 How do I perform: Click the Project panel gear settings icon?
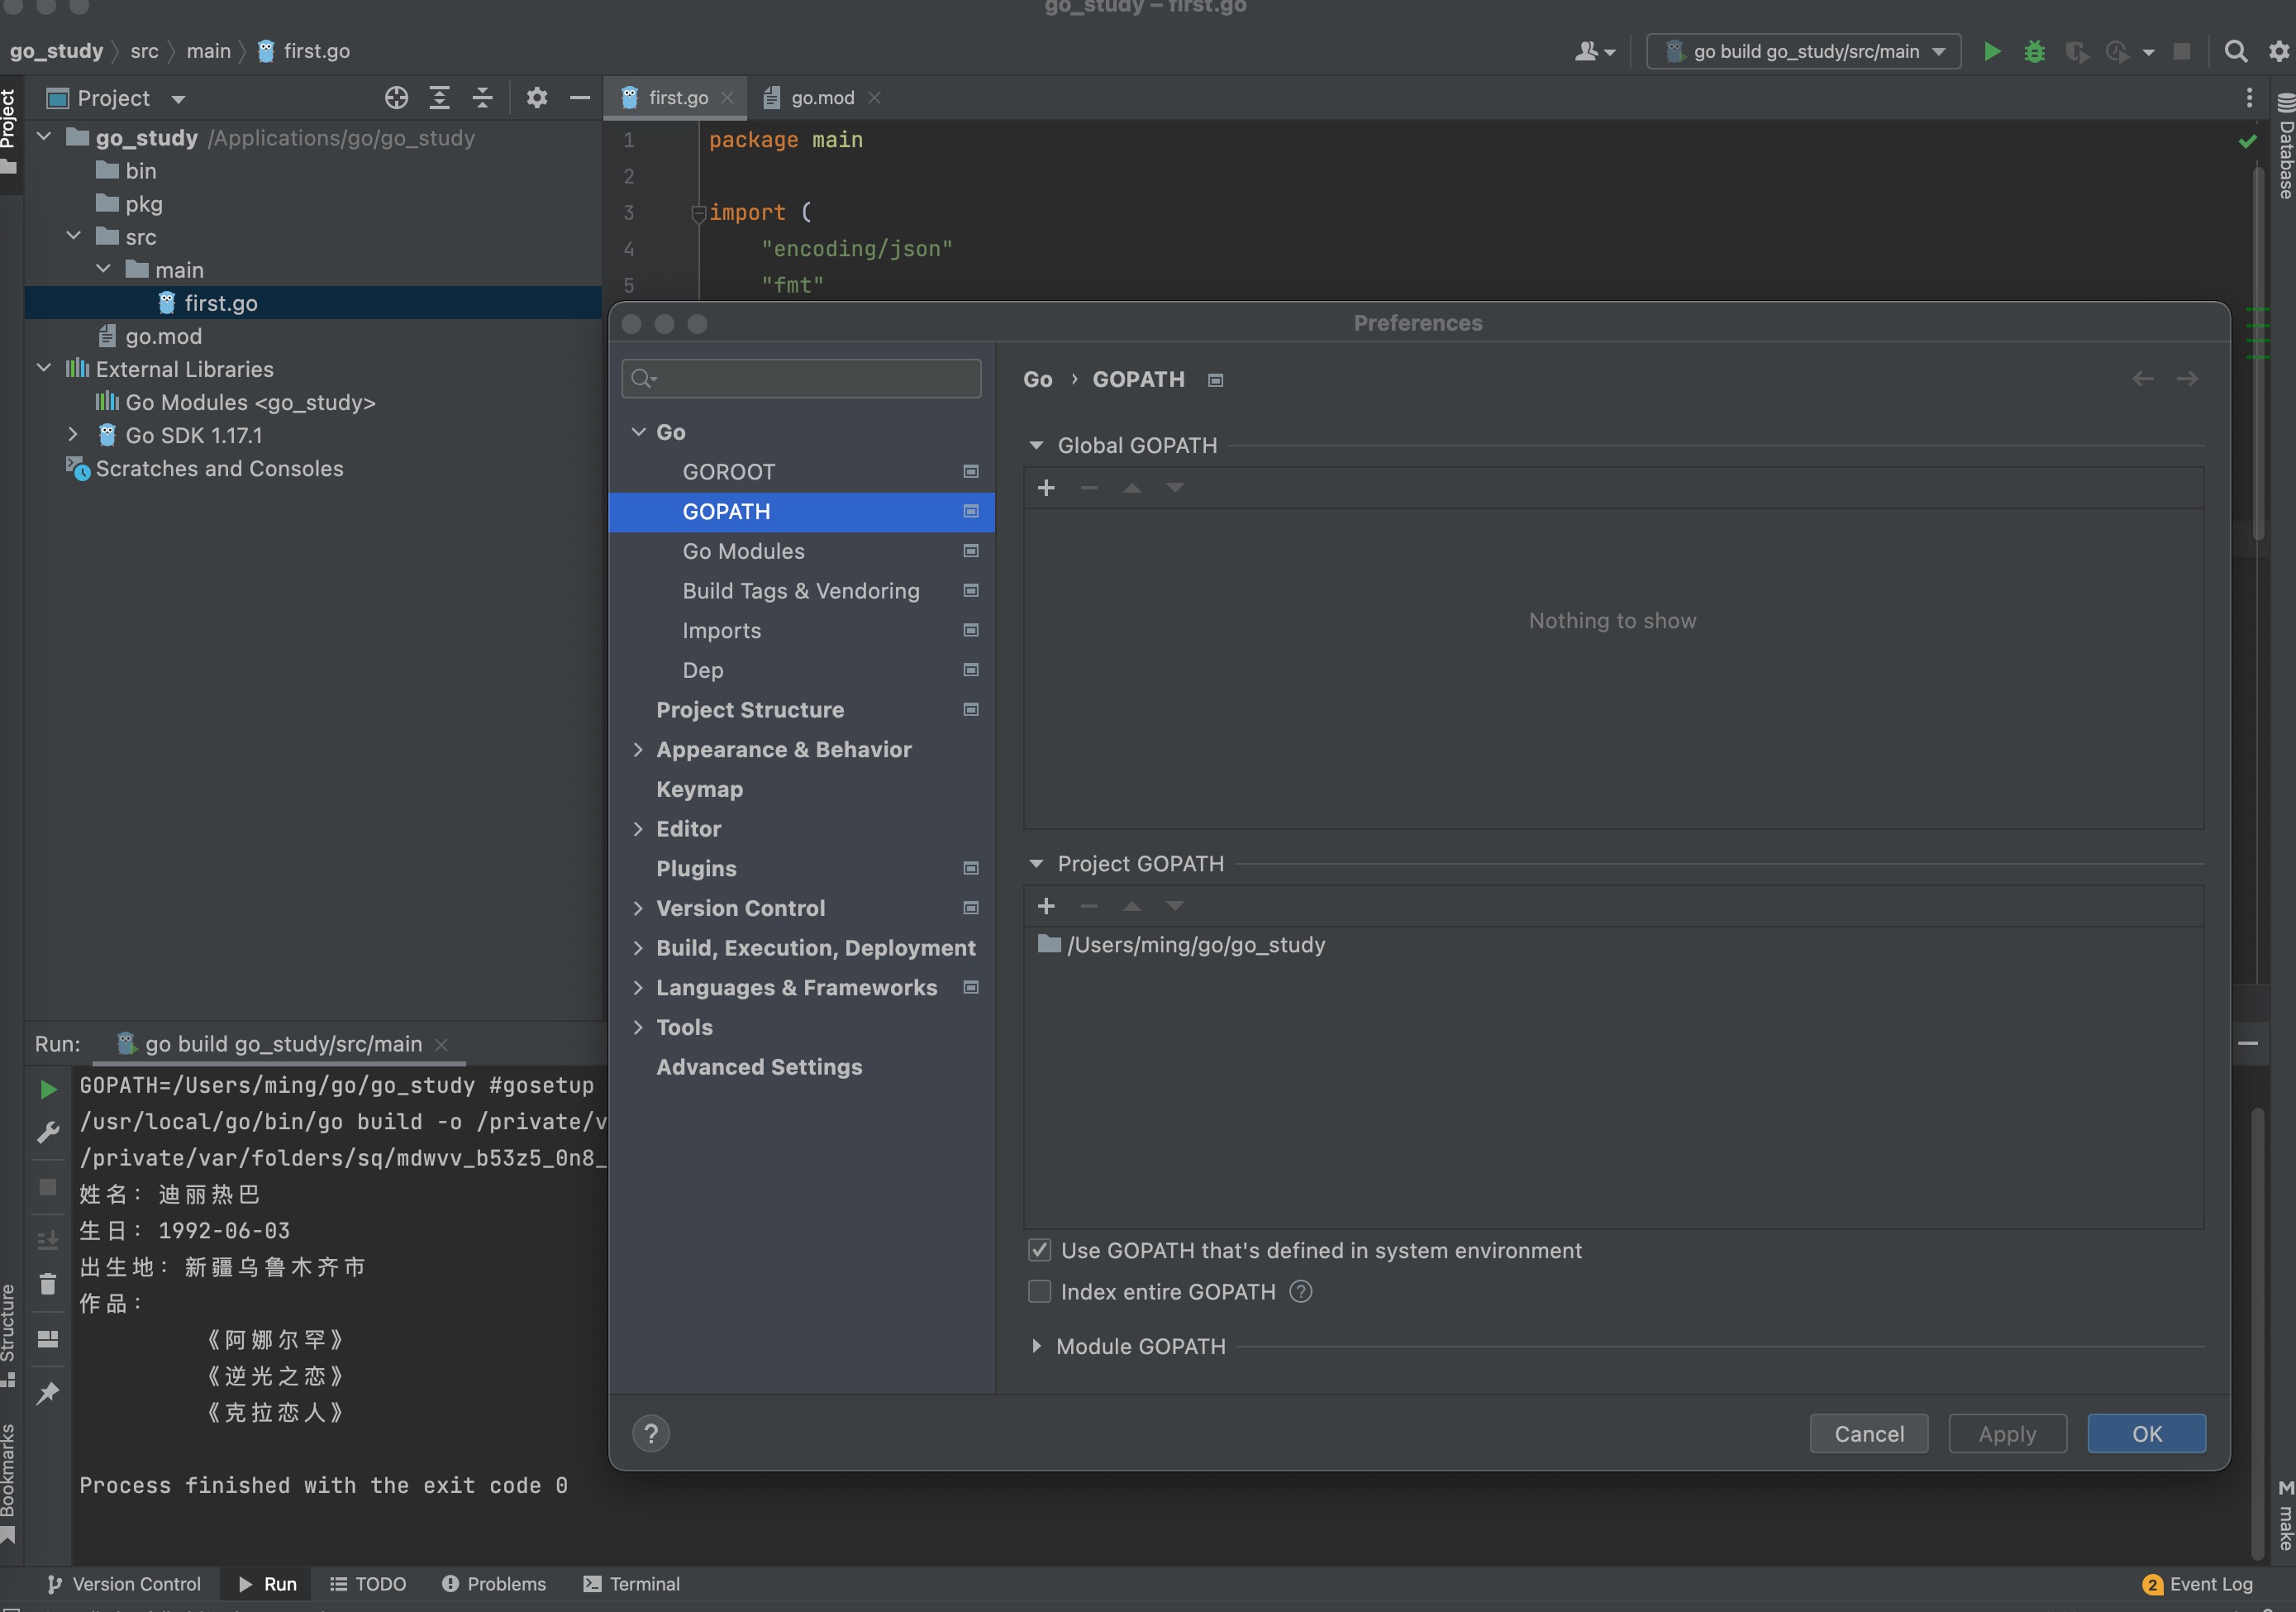(537, 98)
